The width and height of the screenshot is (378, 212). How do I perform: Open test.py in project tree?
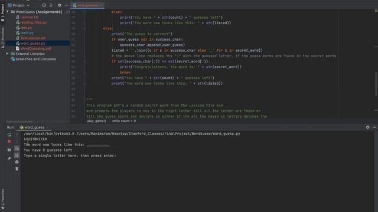point(26,28)
